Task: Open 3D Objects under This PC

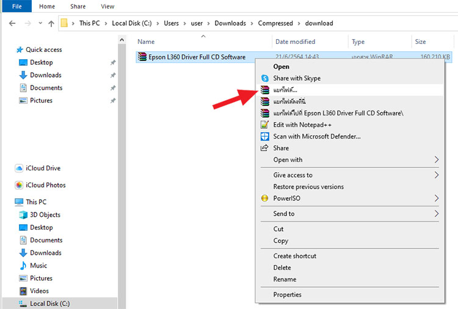Action: 45,215
